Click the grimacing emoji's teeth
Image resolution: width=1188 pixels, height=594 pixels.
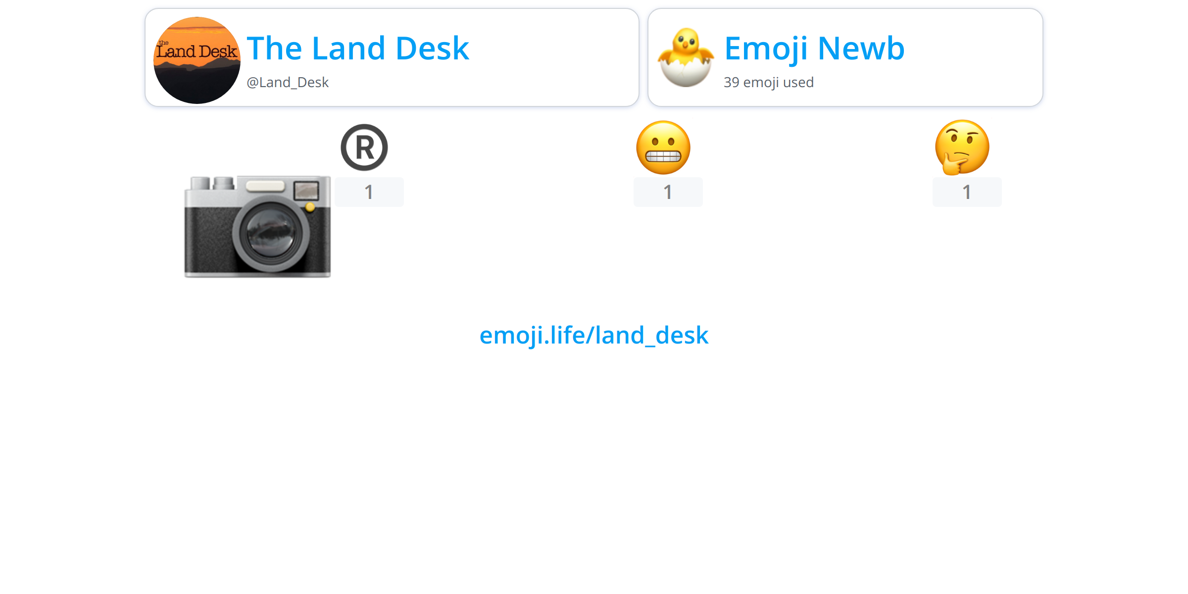point(663,157)
